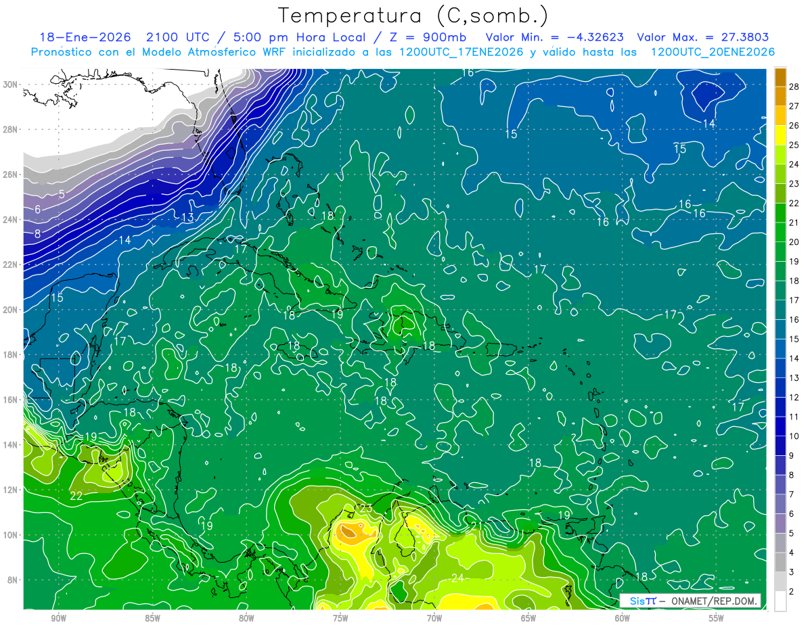Click the '10N' latitude axis label
Screen dimensions: 812x627
click(x=11, y=535)
